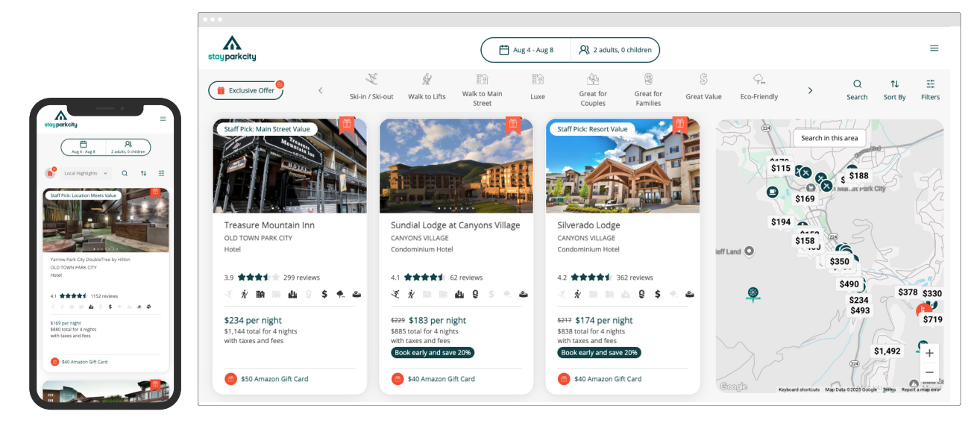Expand the Local Highlights dropdown on the phone
The width and height of the screenshot is (977, 426).
[x=86, y=173]
